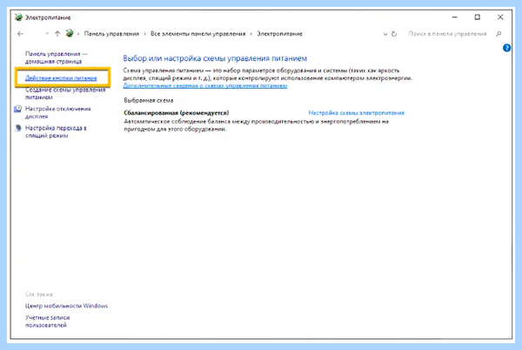Open "Создание схемы управления питанием" link
522x350 pixels.
click(x=65, y=93)
